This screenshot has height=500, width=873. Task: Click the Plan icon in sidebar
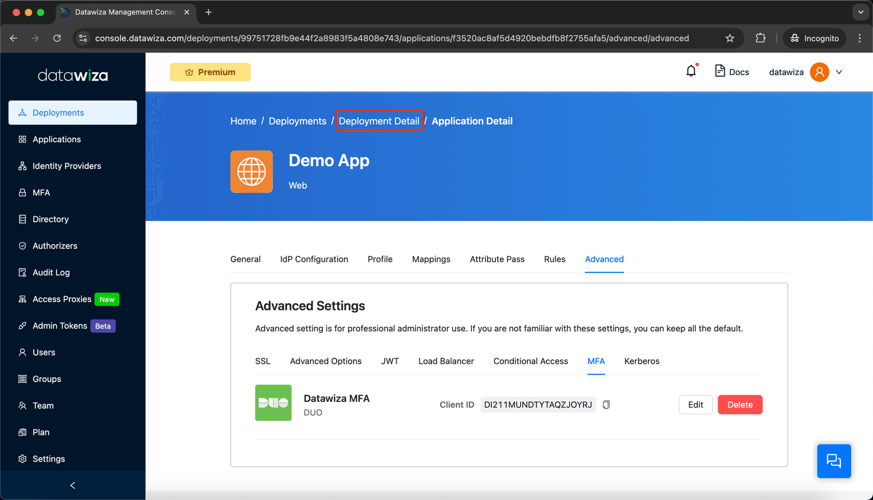click(22, 432)
